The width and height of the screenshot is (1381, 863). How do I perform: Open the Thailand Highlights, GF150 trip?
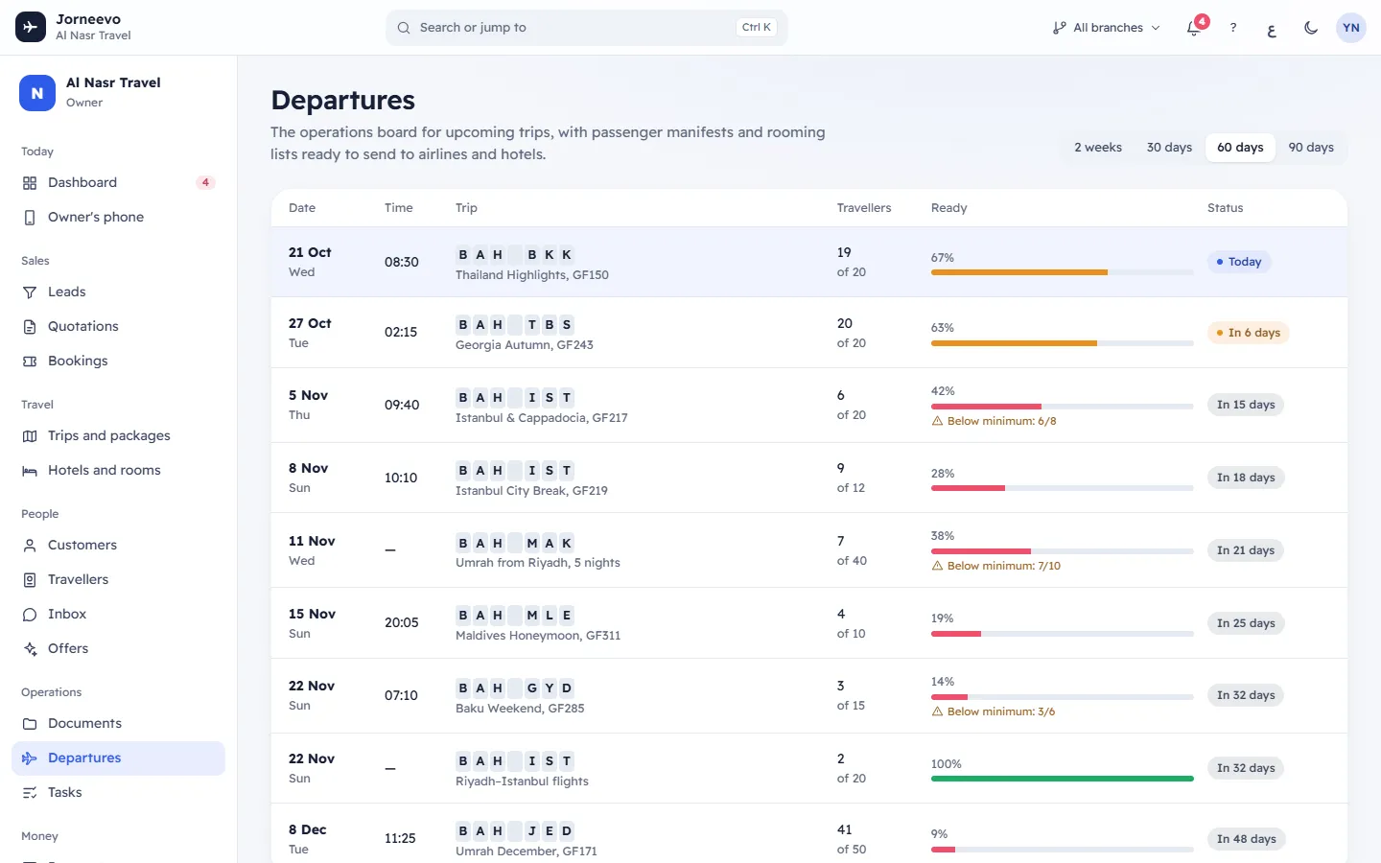coord(532,275)
